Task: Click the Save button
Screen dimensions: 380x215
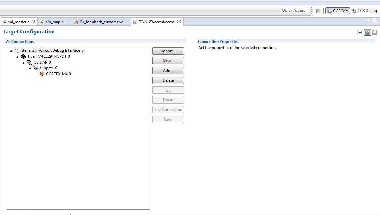Action: pos(168,119)
